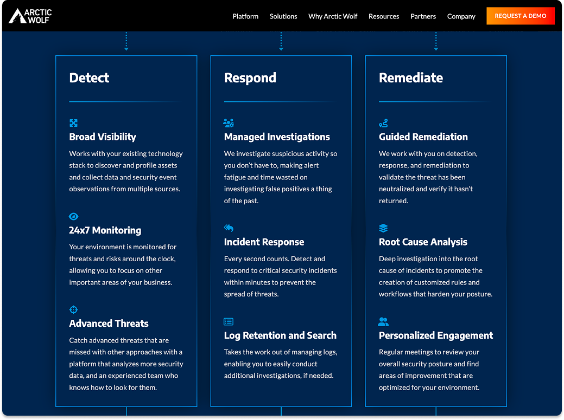This screenshot has width=564, height=420.
Task: Click the Broad Visibility title
Action: [x=103, y=137]
